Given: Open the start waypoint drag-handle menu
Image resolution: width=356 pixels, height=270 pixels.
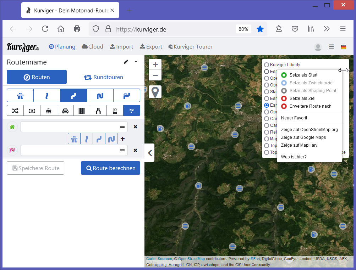Looking at the screenshot, I should click(122, 127).
